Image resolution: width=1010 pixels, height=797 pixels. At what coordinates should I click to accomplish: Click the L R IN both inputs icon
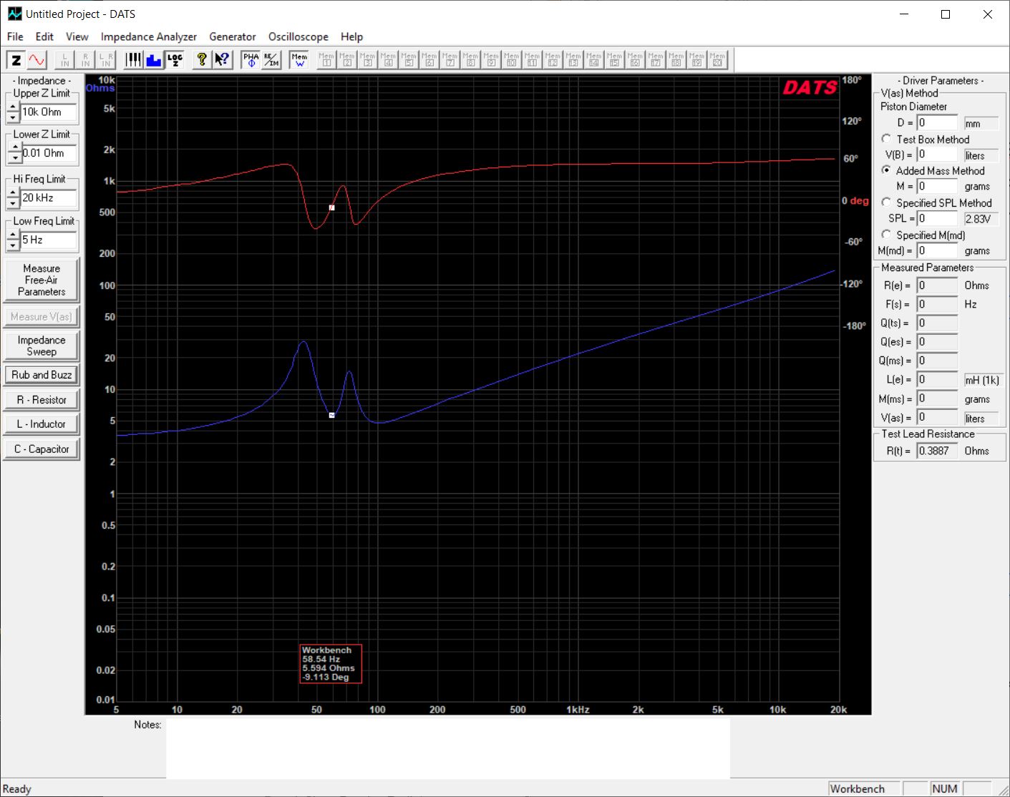(106, 60)
